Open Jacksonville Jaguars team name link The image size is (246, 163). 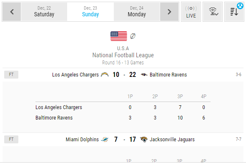(172, 140)
